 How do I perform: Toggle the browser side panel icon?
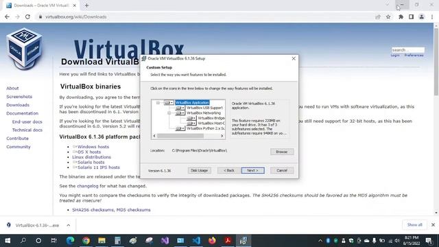pyautogui.click(x=411, y=16)
